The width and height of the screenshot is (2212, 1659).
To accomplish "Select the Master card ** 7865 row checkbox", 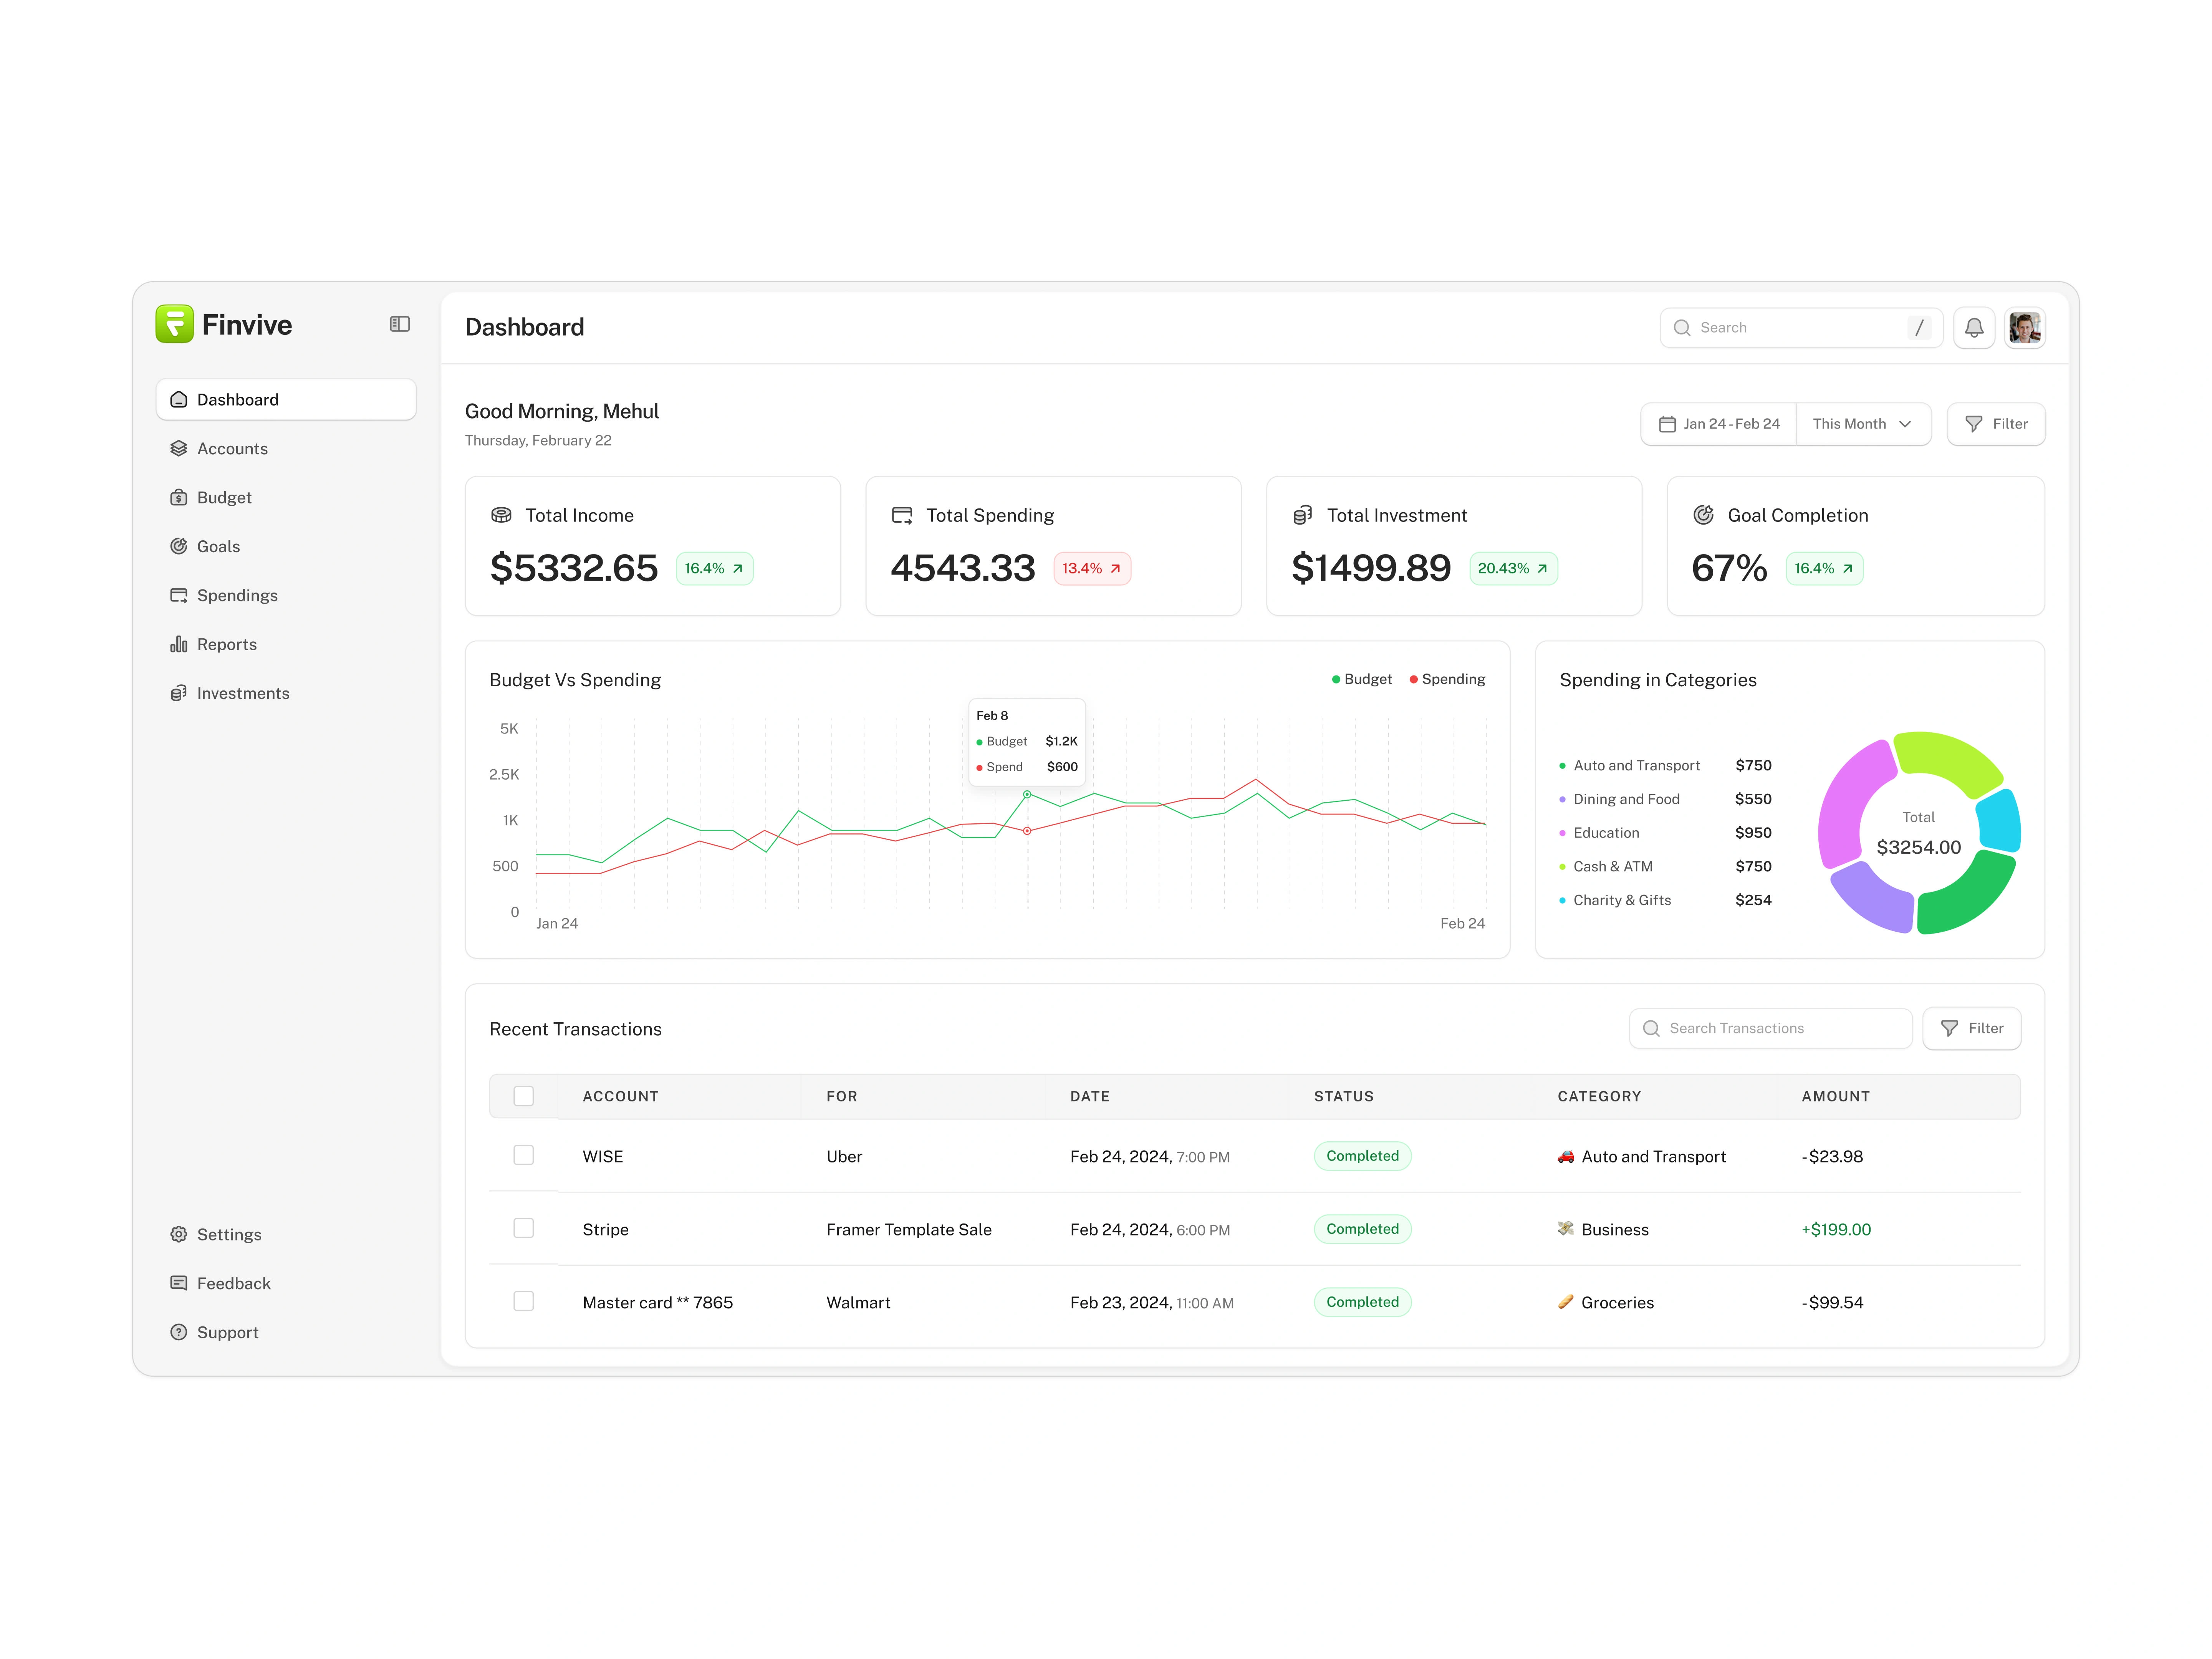I will click(523, 1301).
